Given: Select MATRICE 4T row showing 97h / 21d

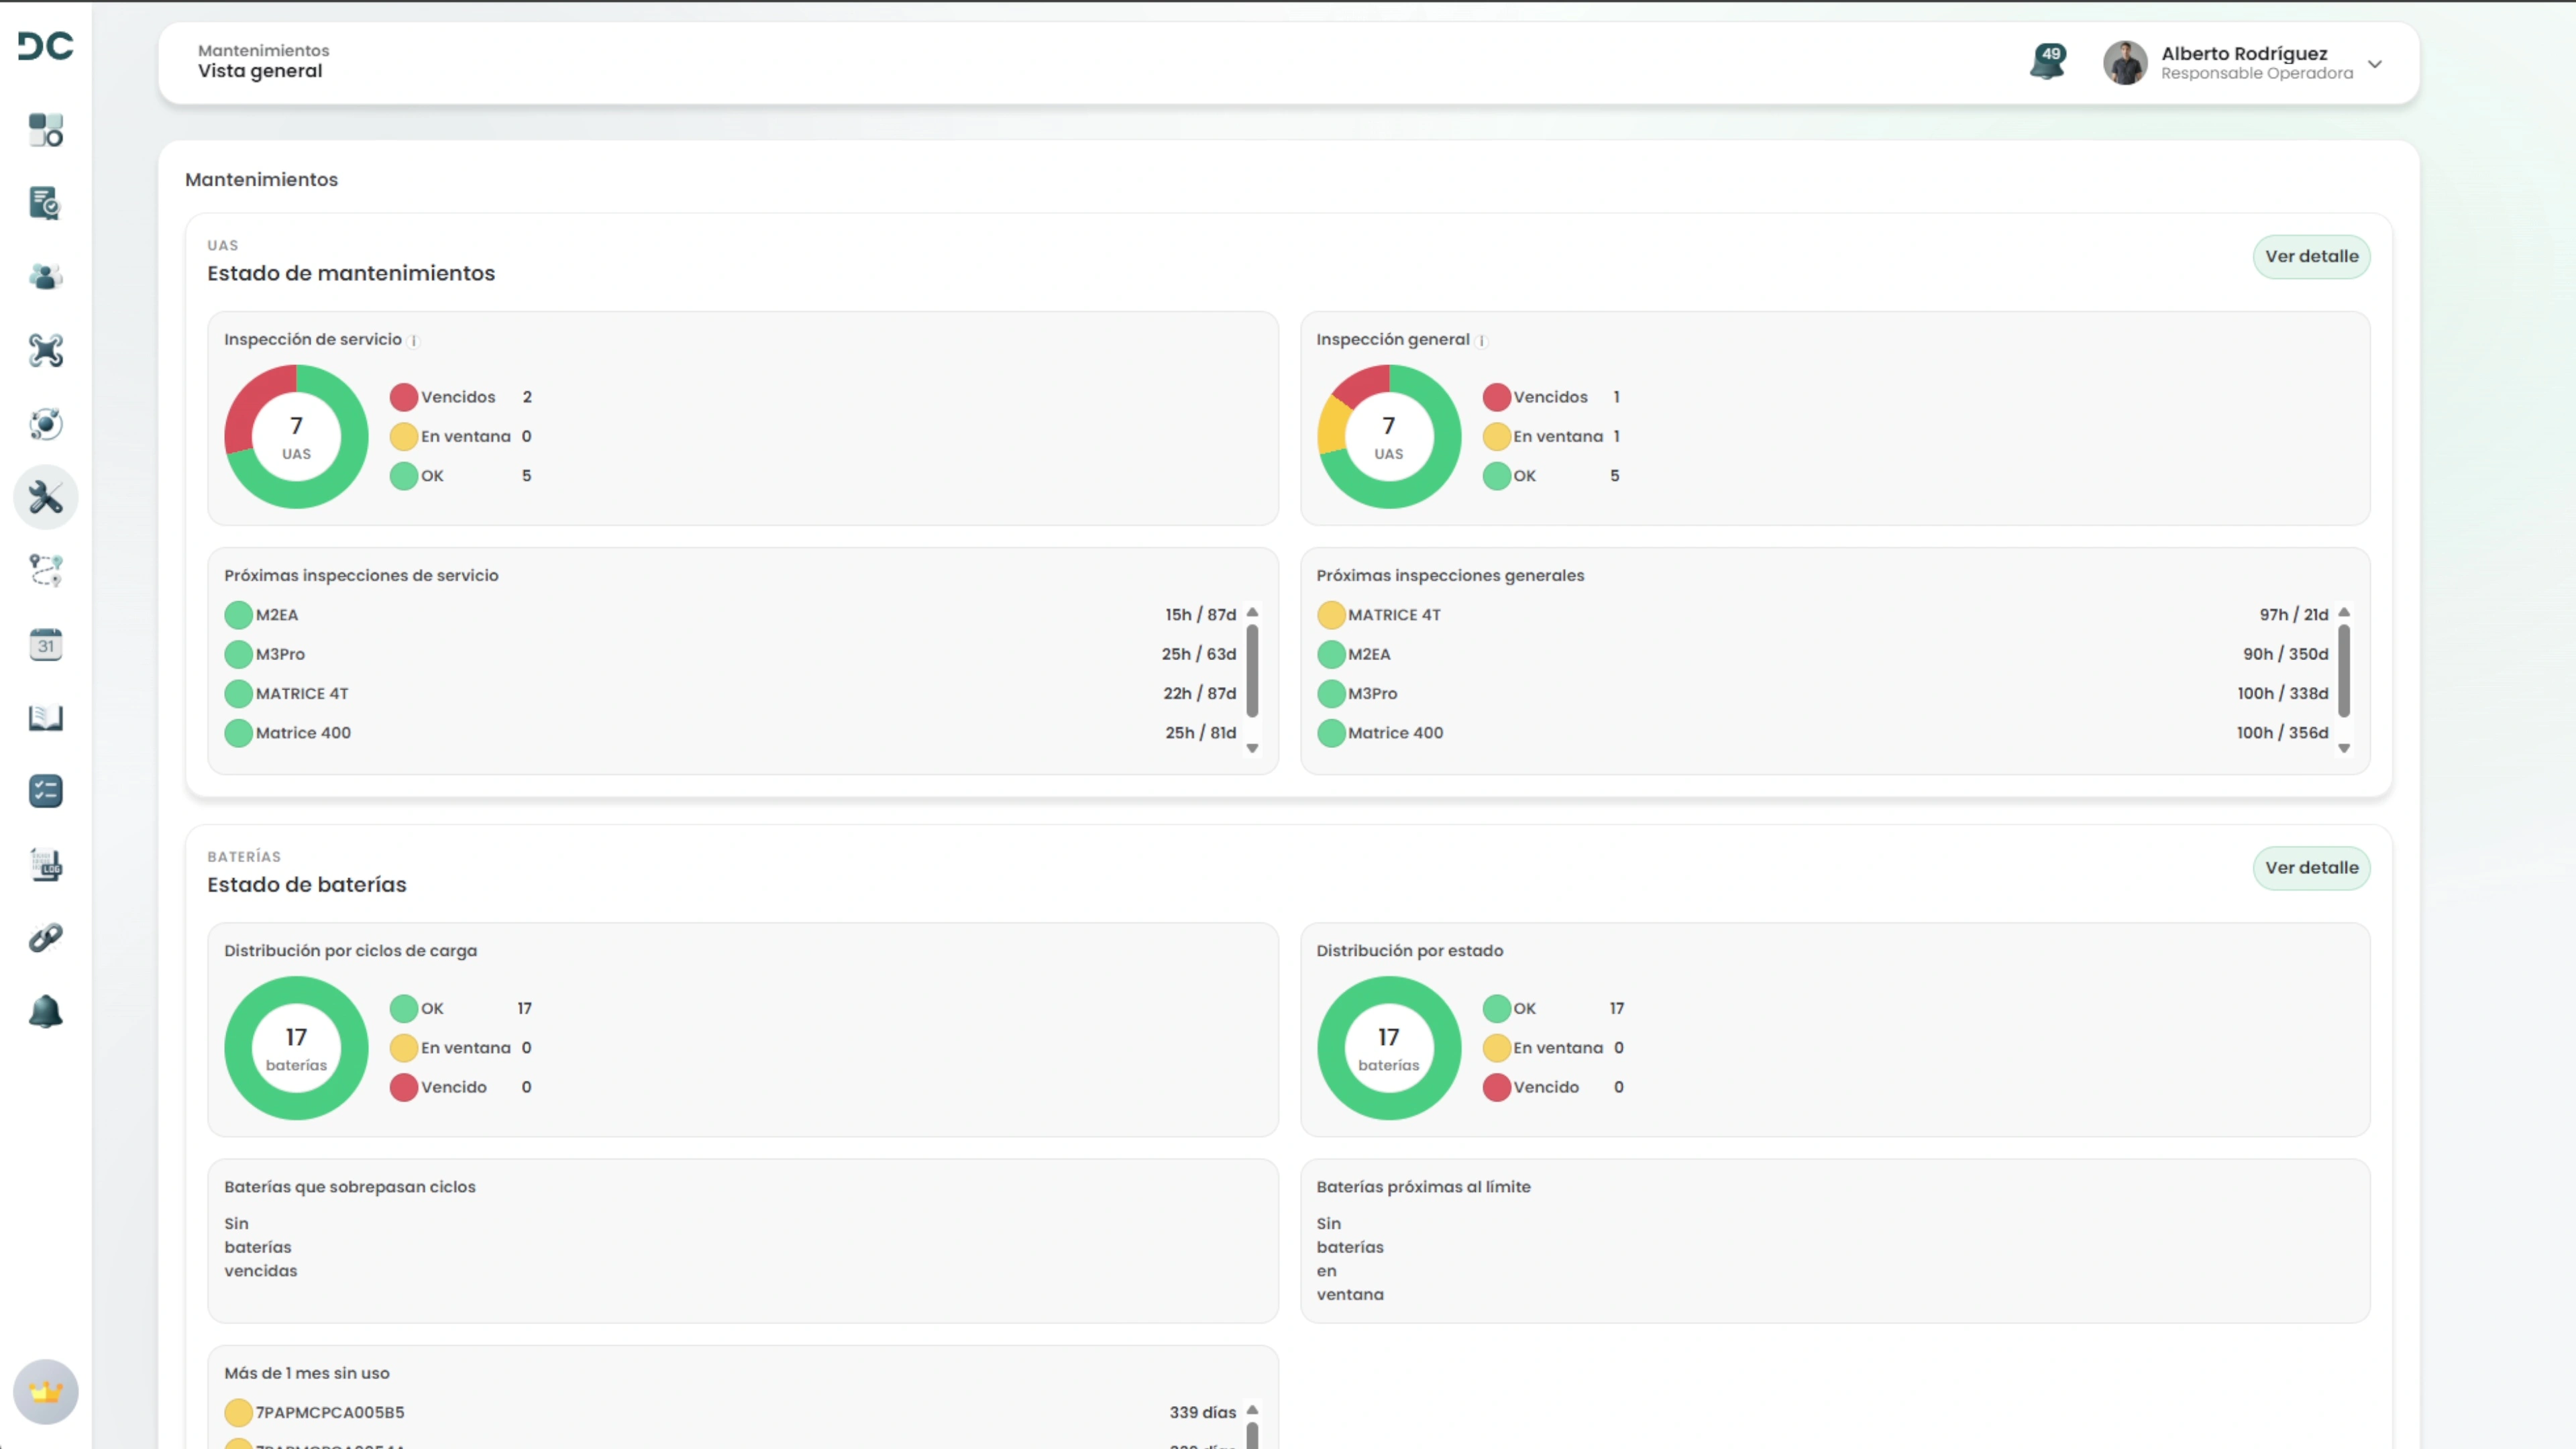Looking at the screenshot, I should coord(1823,615).
